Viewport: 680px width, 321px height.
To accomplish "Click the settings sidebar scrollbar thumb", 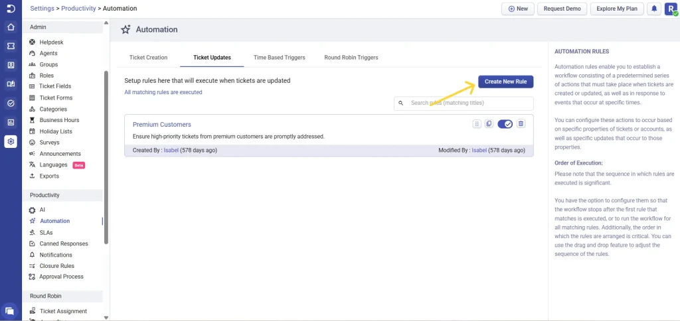I will tap(106, 157).
